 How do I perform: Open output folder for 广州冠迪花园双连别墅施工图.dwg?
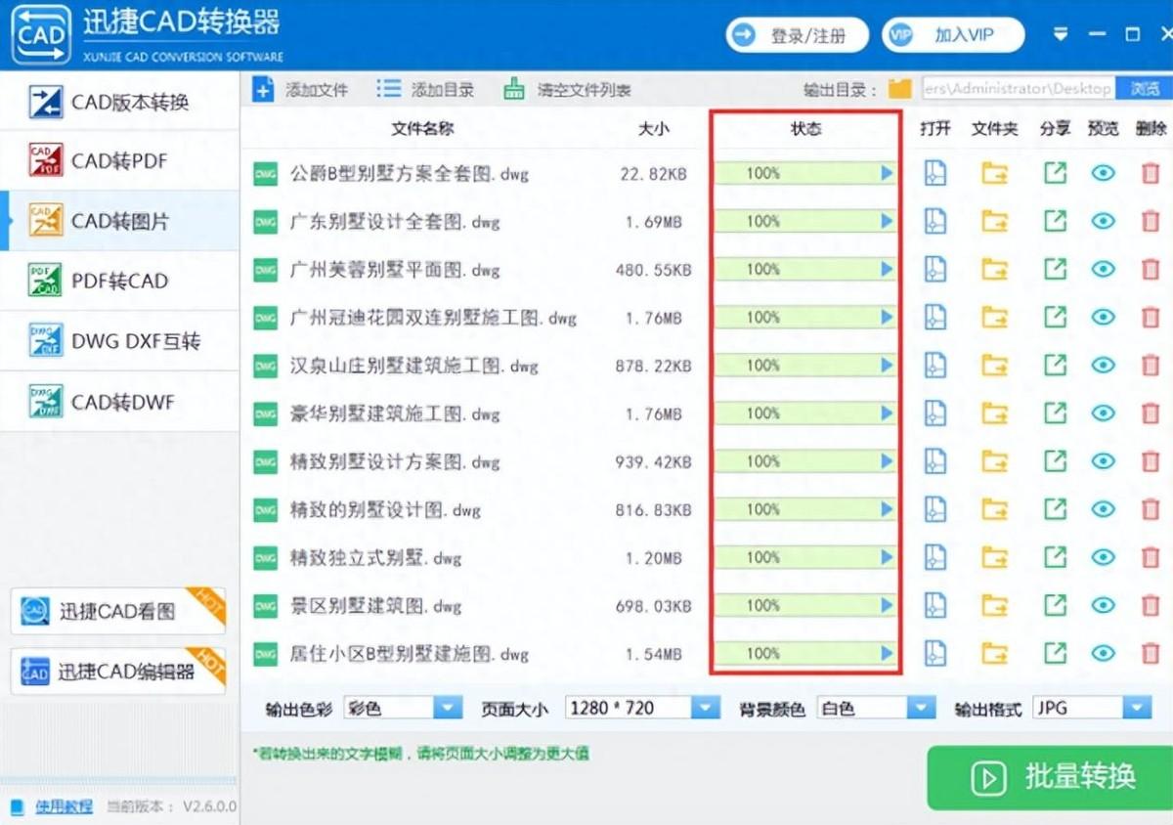(x=995, y=318)
